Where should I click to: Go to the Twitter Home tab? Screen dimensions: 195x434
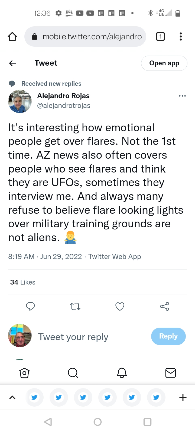click(x=24, y=373)
